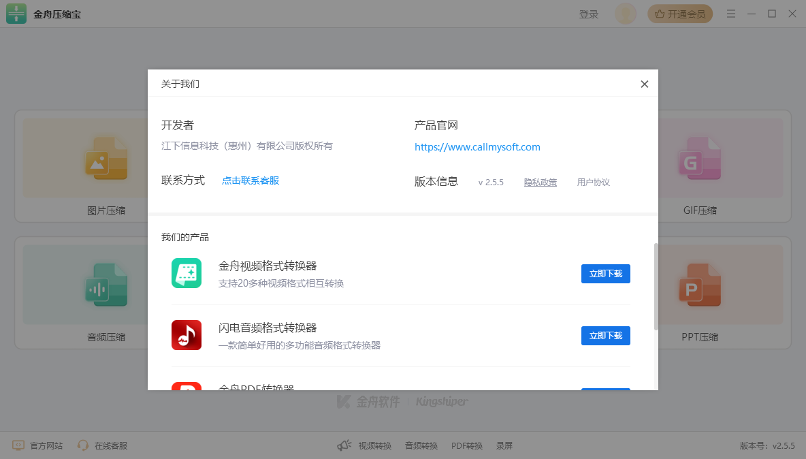Click the dialog's vertical scrollbar
The image size is (806, 459).
pyautogui.click(x=656, y=286)
